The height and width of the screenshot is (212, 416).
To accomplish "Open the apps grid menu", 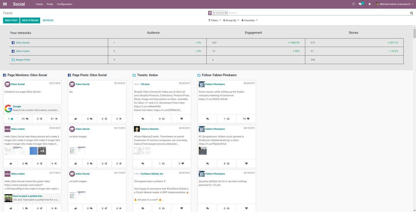I will tap(5, 4).
